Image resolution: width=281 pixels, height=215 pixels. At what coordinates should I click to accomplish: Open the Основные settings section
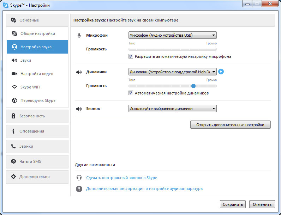[x=37, y=20]
